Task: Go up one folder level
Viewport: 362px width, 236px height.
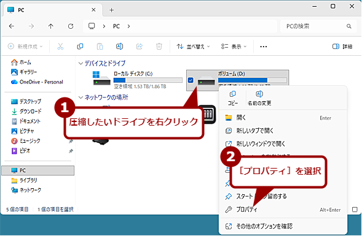Action: [51, 26]
